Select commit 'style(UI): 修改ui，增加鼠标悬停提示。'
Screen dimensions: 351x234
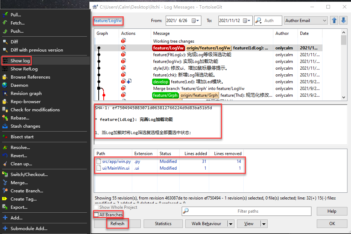point(208,68)
